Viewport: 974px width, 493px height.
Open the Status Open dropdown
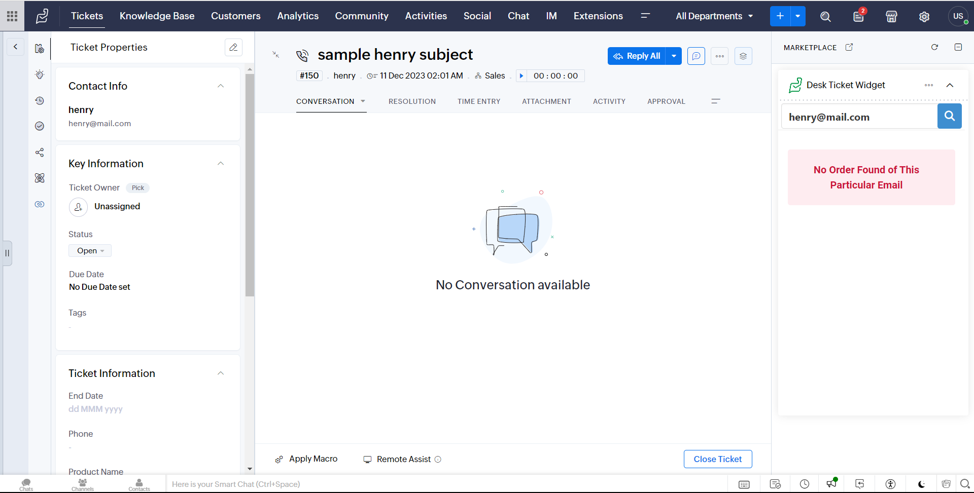click(x=90, y=251)
